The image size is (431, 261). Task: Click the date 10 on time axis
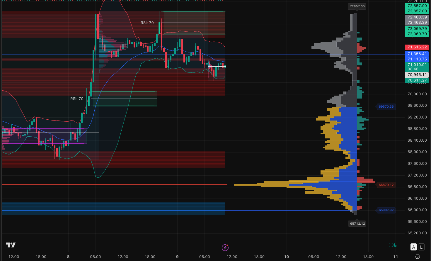(286, 257)
